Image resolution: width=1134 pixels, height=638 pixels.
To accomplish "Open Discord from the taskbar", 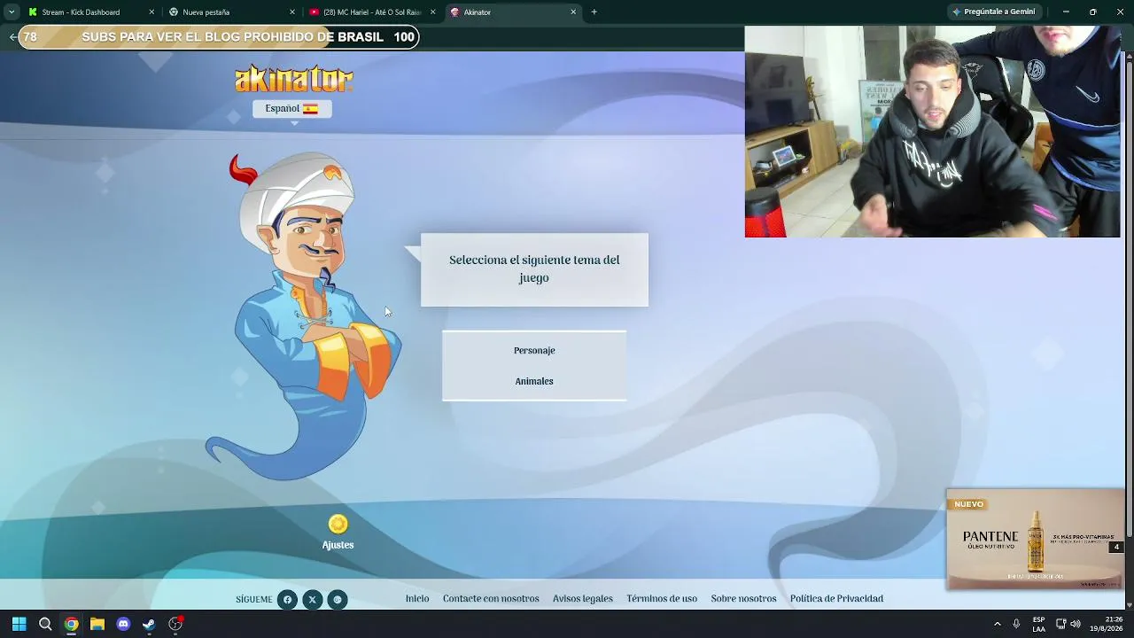I will (x=123, y=624).
